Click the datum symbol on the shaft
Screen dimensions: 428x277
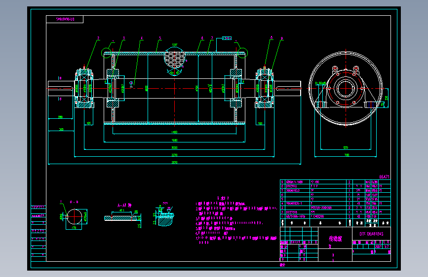pyautogui.click(x=131, y=84)
